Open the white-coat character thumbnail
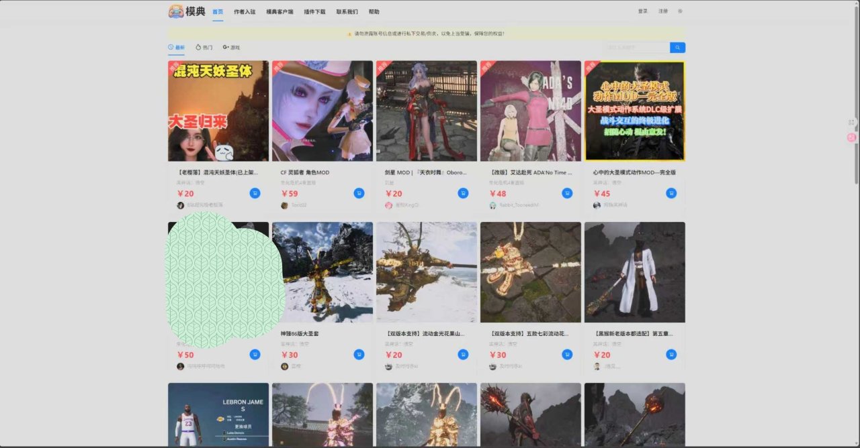 pyautogui.click(x=635, y=272)
